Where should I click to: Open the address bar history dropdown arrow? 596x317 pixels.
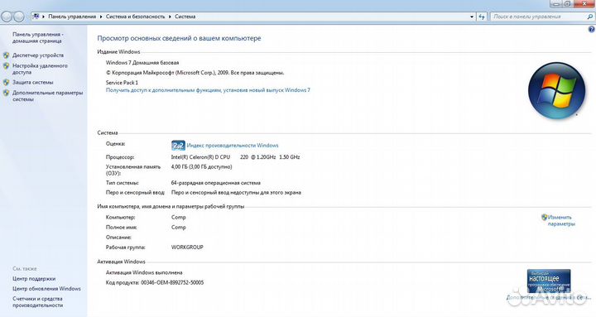pos(472,17)
